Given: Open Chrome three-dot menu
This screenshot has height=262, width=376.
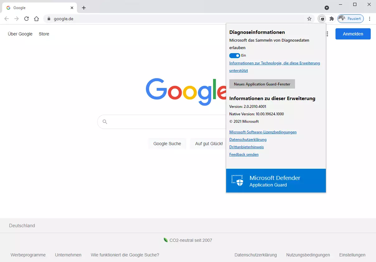Looking at the screenshot, I should tap(369, 19).
